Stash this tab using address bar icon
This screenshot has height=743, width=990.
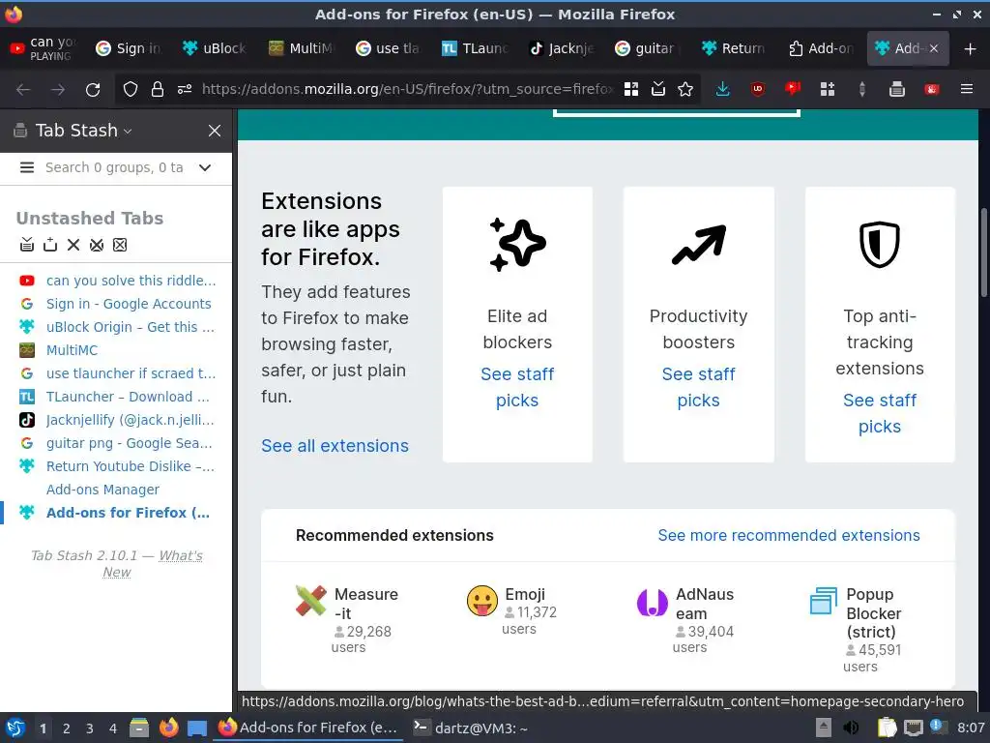[657, 89]
